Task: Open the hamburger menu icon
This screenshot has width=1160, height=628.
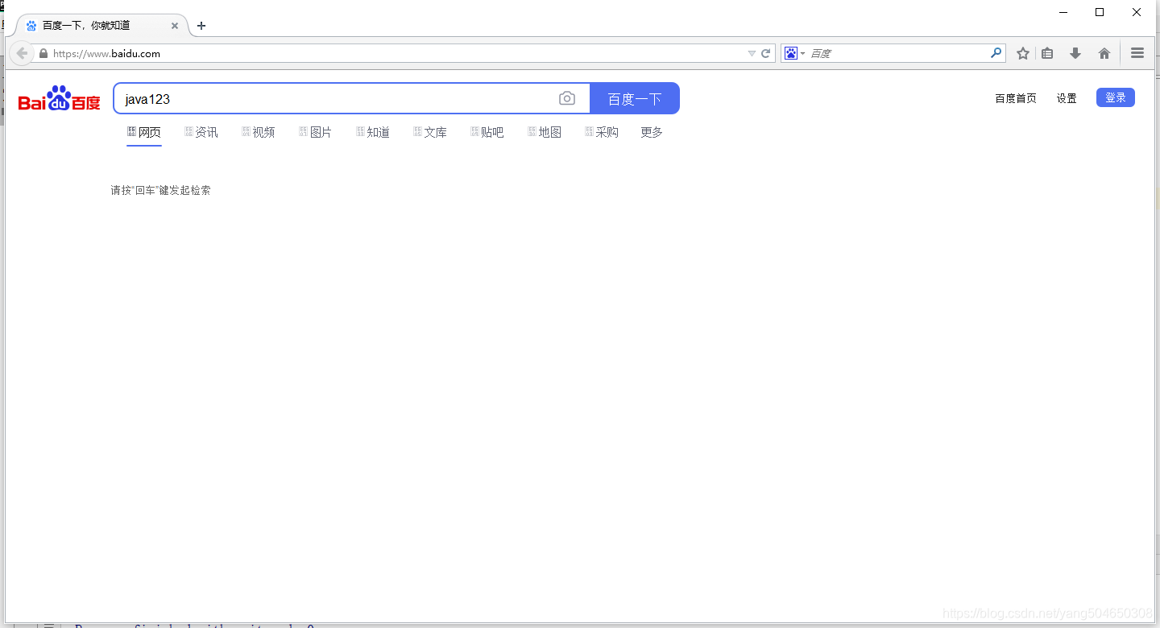Action: pos(1137,53)
